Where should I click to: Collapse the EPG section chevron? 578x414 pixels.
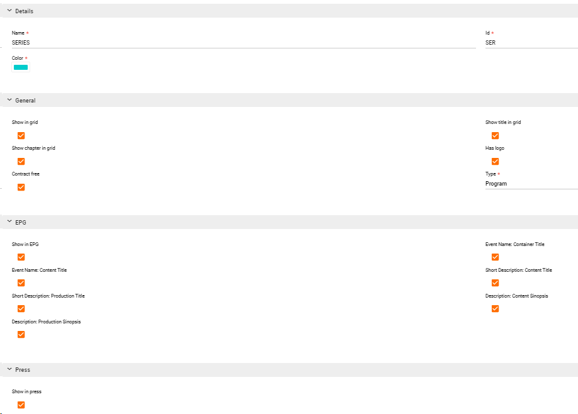(9, 222)
